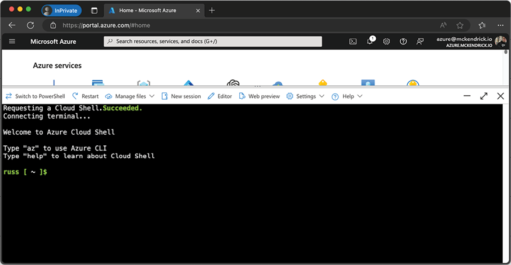Go back in the browser
Viewport: 511px width, 265px height.
point(12,25)
